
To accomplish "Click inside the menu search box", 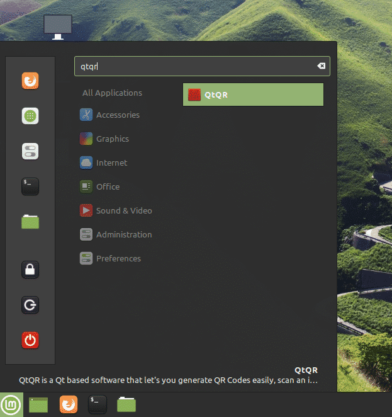I will pyautogui.click(x=202, y=66).
